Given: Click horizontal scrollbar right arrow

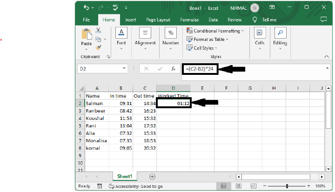Looking at the screenshot, I should [x=322, y=177].
